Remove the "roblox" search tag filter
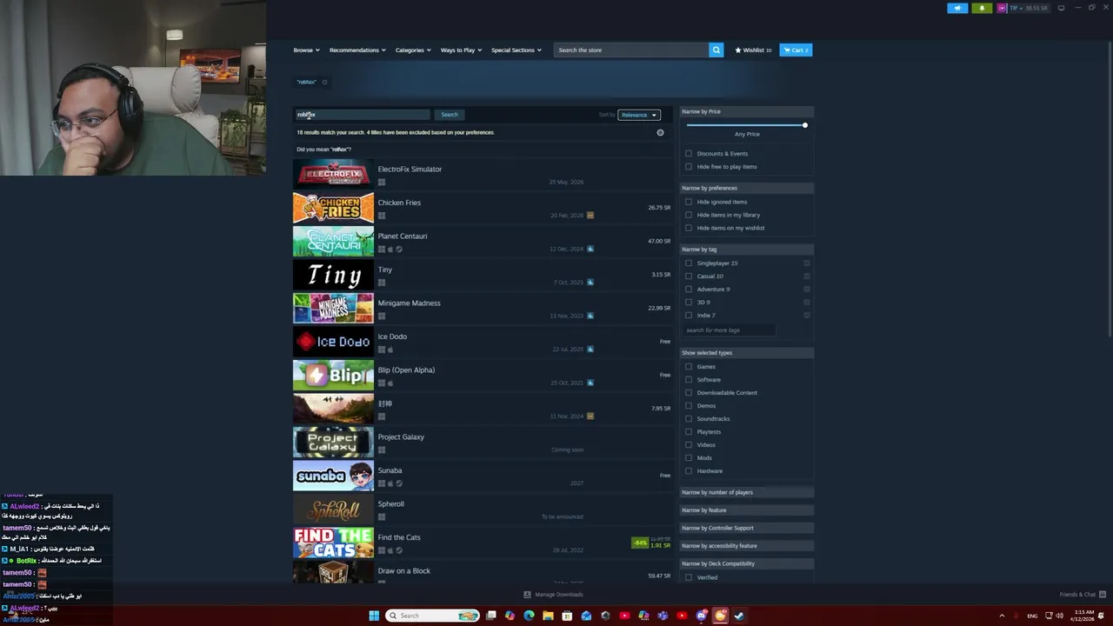The width and height of the screenshot is (1113, 626). point(324,82)
